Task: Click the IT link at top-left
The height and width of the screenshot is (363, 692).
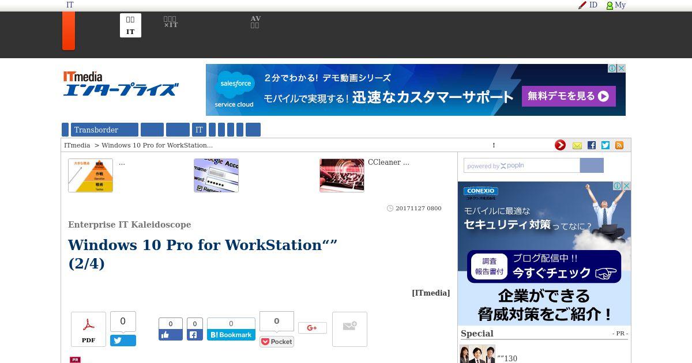Action: click(70, 5)
